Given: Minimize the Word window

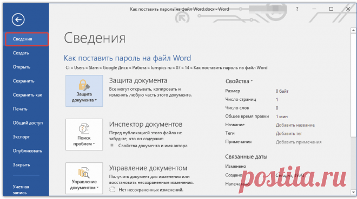Looking at the screenshot, I should click(x=314, y=9).
